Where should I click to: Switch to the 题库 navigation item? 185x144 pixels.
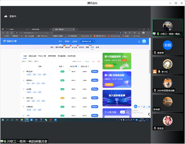click(x=92, y=47)
